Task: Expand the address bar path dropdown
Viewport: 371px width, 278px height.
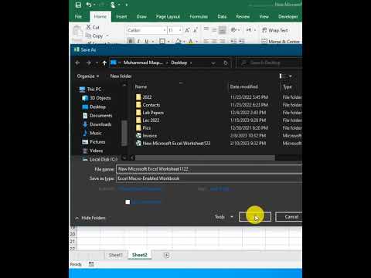Action: click(213, 63)
